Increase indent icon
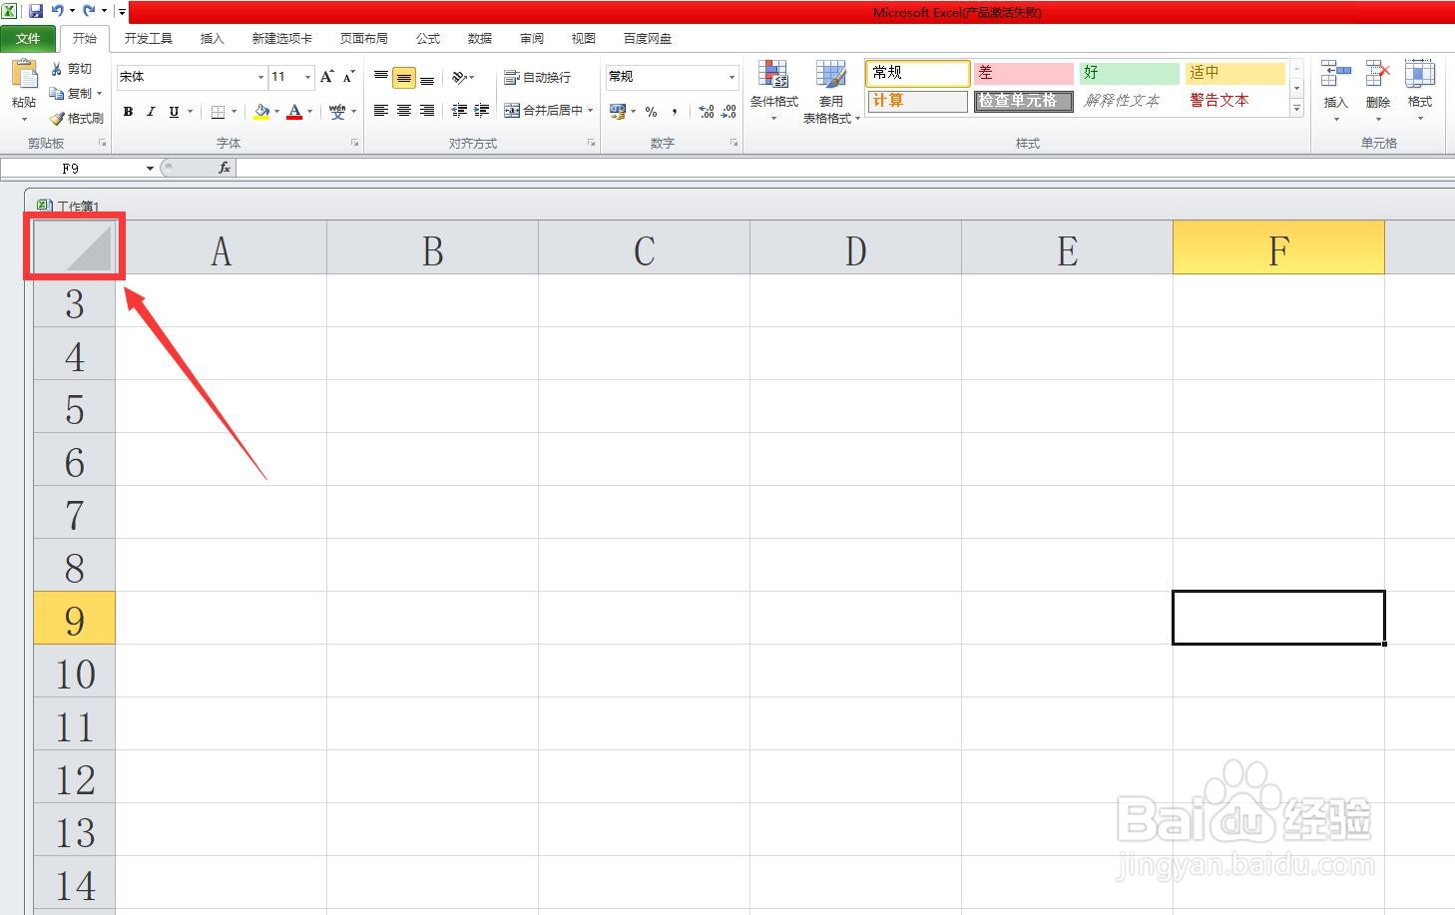 click(x=482, y=111)
